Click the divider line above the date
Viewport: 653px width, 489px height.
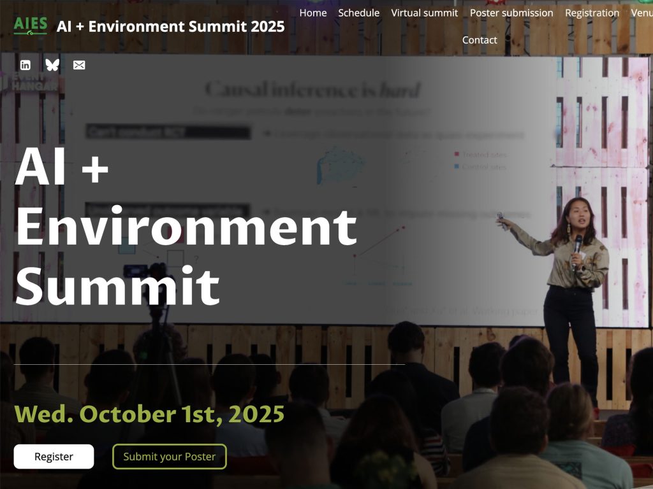210,364
